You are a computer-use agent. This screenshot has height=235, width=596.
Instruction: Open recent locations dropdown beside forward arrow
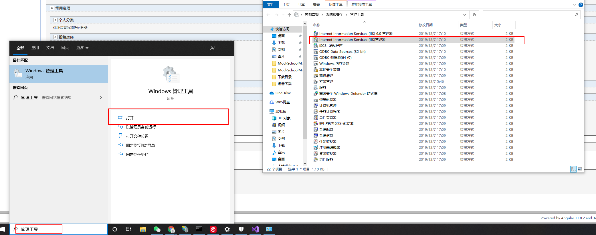click(x=283, y=15)
